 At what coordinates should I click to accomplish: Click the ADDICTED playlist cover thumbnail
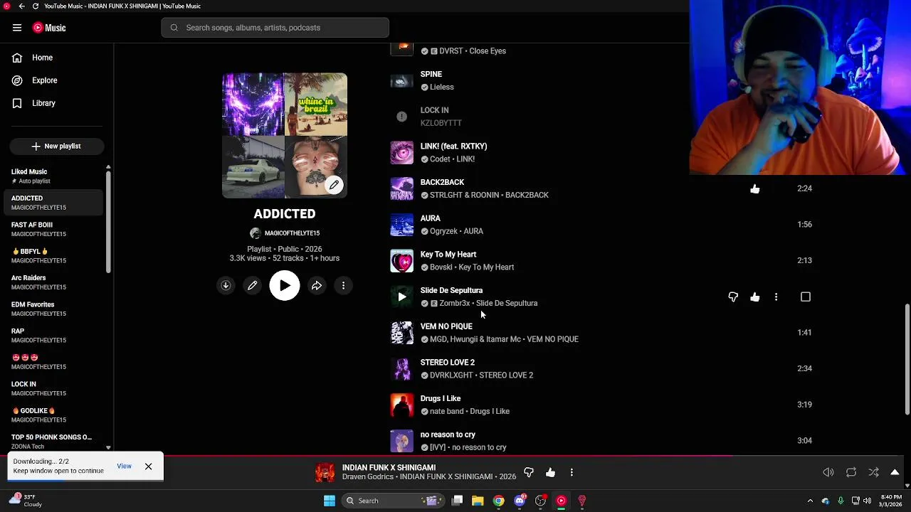pos(285,135)
